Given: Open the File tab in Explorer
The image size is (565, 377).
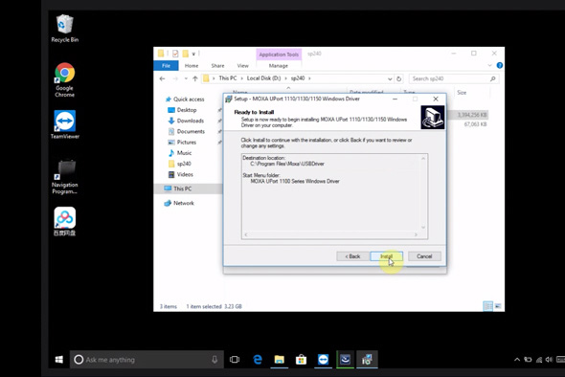Looking at the screenshot, I should tap(166, 65).
